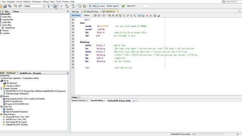Viewport: 242px width, 136px height.
Task: Click Clean and Build Project icon
Action: click(x=55, y=6)
